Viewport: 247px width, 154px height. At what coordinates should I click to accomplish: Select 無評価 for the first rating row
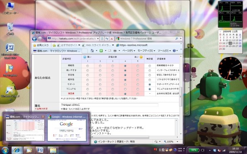tap(150, 66)
